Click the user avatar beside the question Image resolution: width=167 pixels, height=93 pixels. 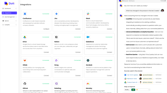pyautogui.click(x=162, y=11)
